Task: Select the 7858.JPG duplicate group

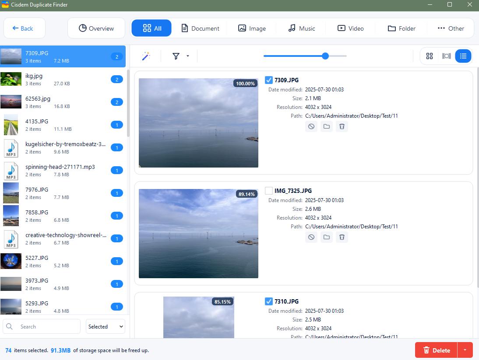Action: [x=63, y=216]
